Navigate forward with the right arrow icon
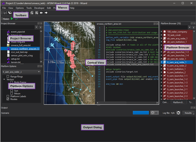The image size is (196, 142). [46, 13]
